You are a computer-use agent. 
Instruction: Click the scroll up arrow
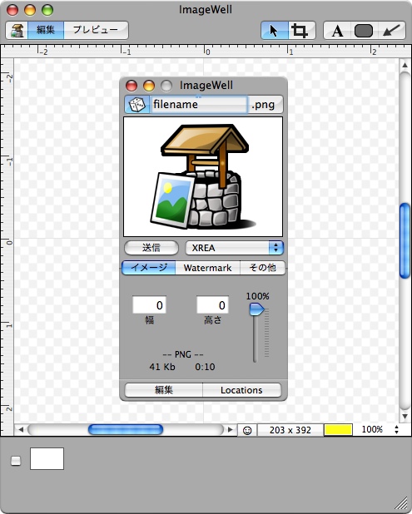[x=405, y=65]
